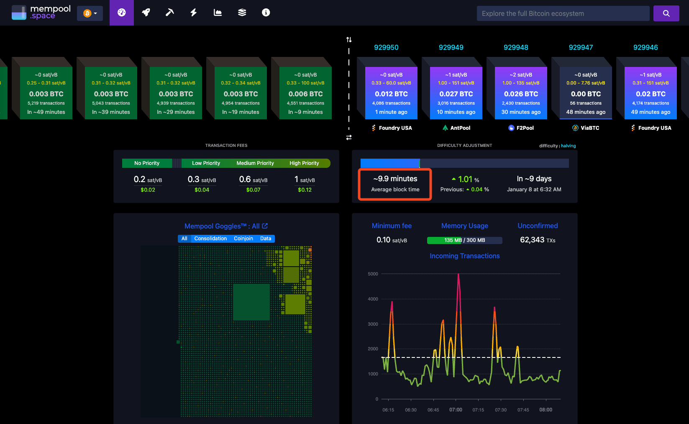Click the vertical arrows icon above the divider

pyautogui.click(x=349, y=39)
